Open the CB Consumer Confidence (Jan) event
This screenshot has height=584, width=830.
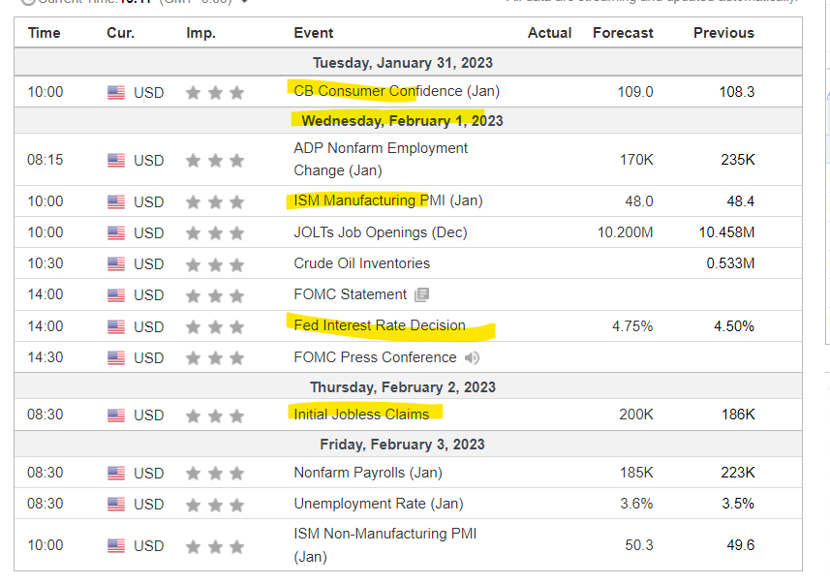tap(396, 91)
